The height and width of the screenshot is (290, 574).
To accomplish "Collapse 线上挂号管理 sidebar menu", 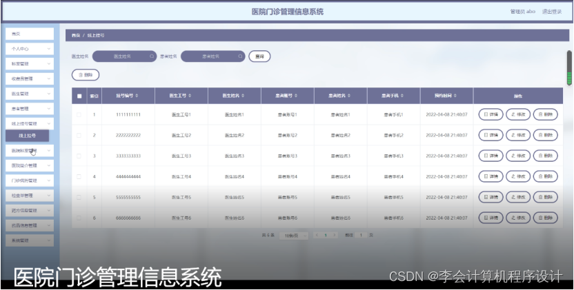I will tap(30, 123).
